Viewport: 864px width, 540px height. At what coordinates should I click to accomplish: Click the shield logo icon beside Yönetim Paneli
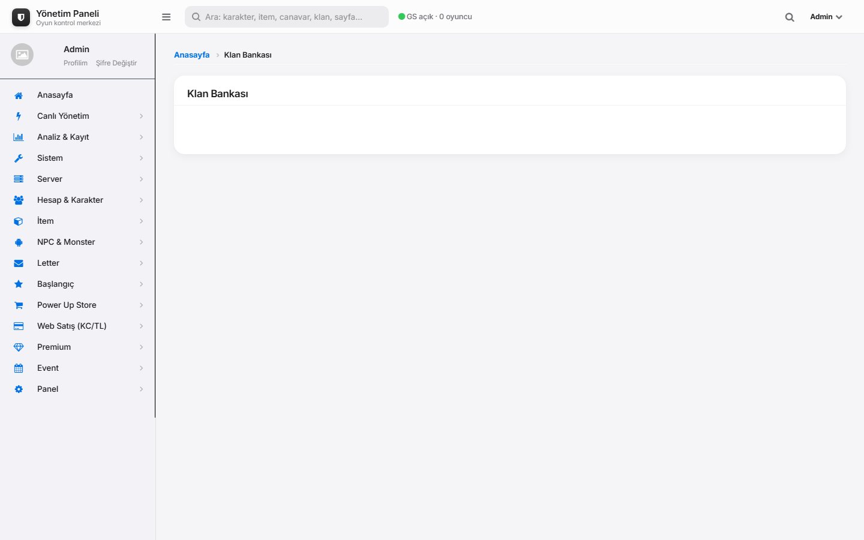(x=21, y=17)
